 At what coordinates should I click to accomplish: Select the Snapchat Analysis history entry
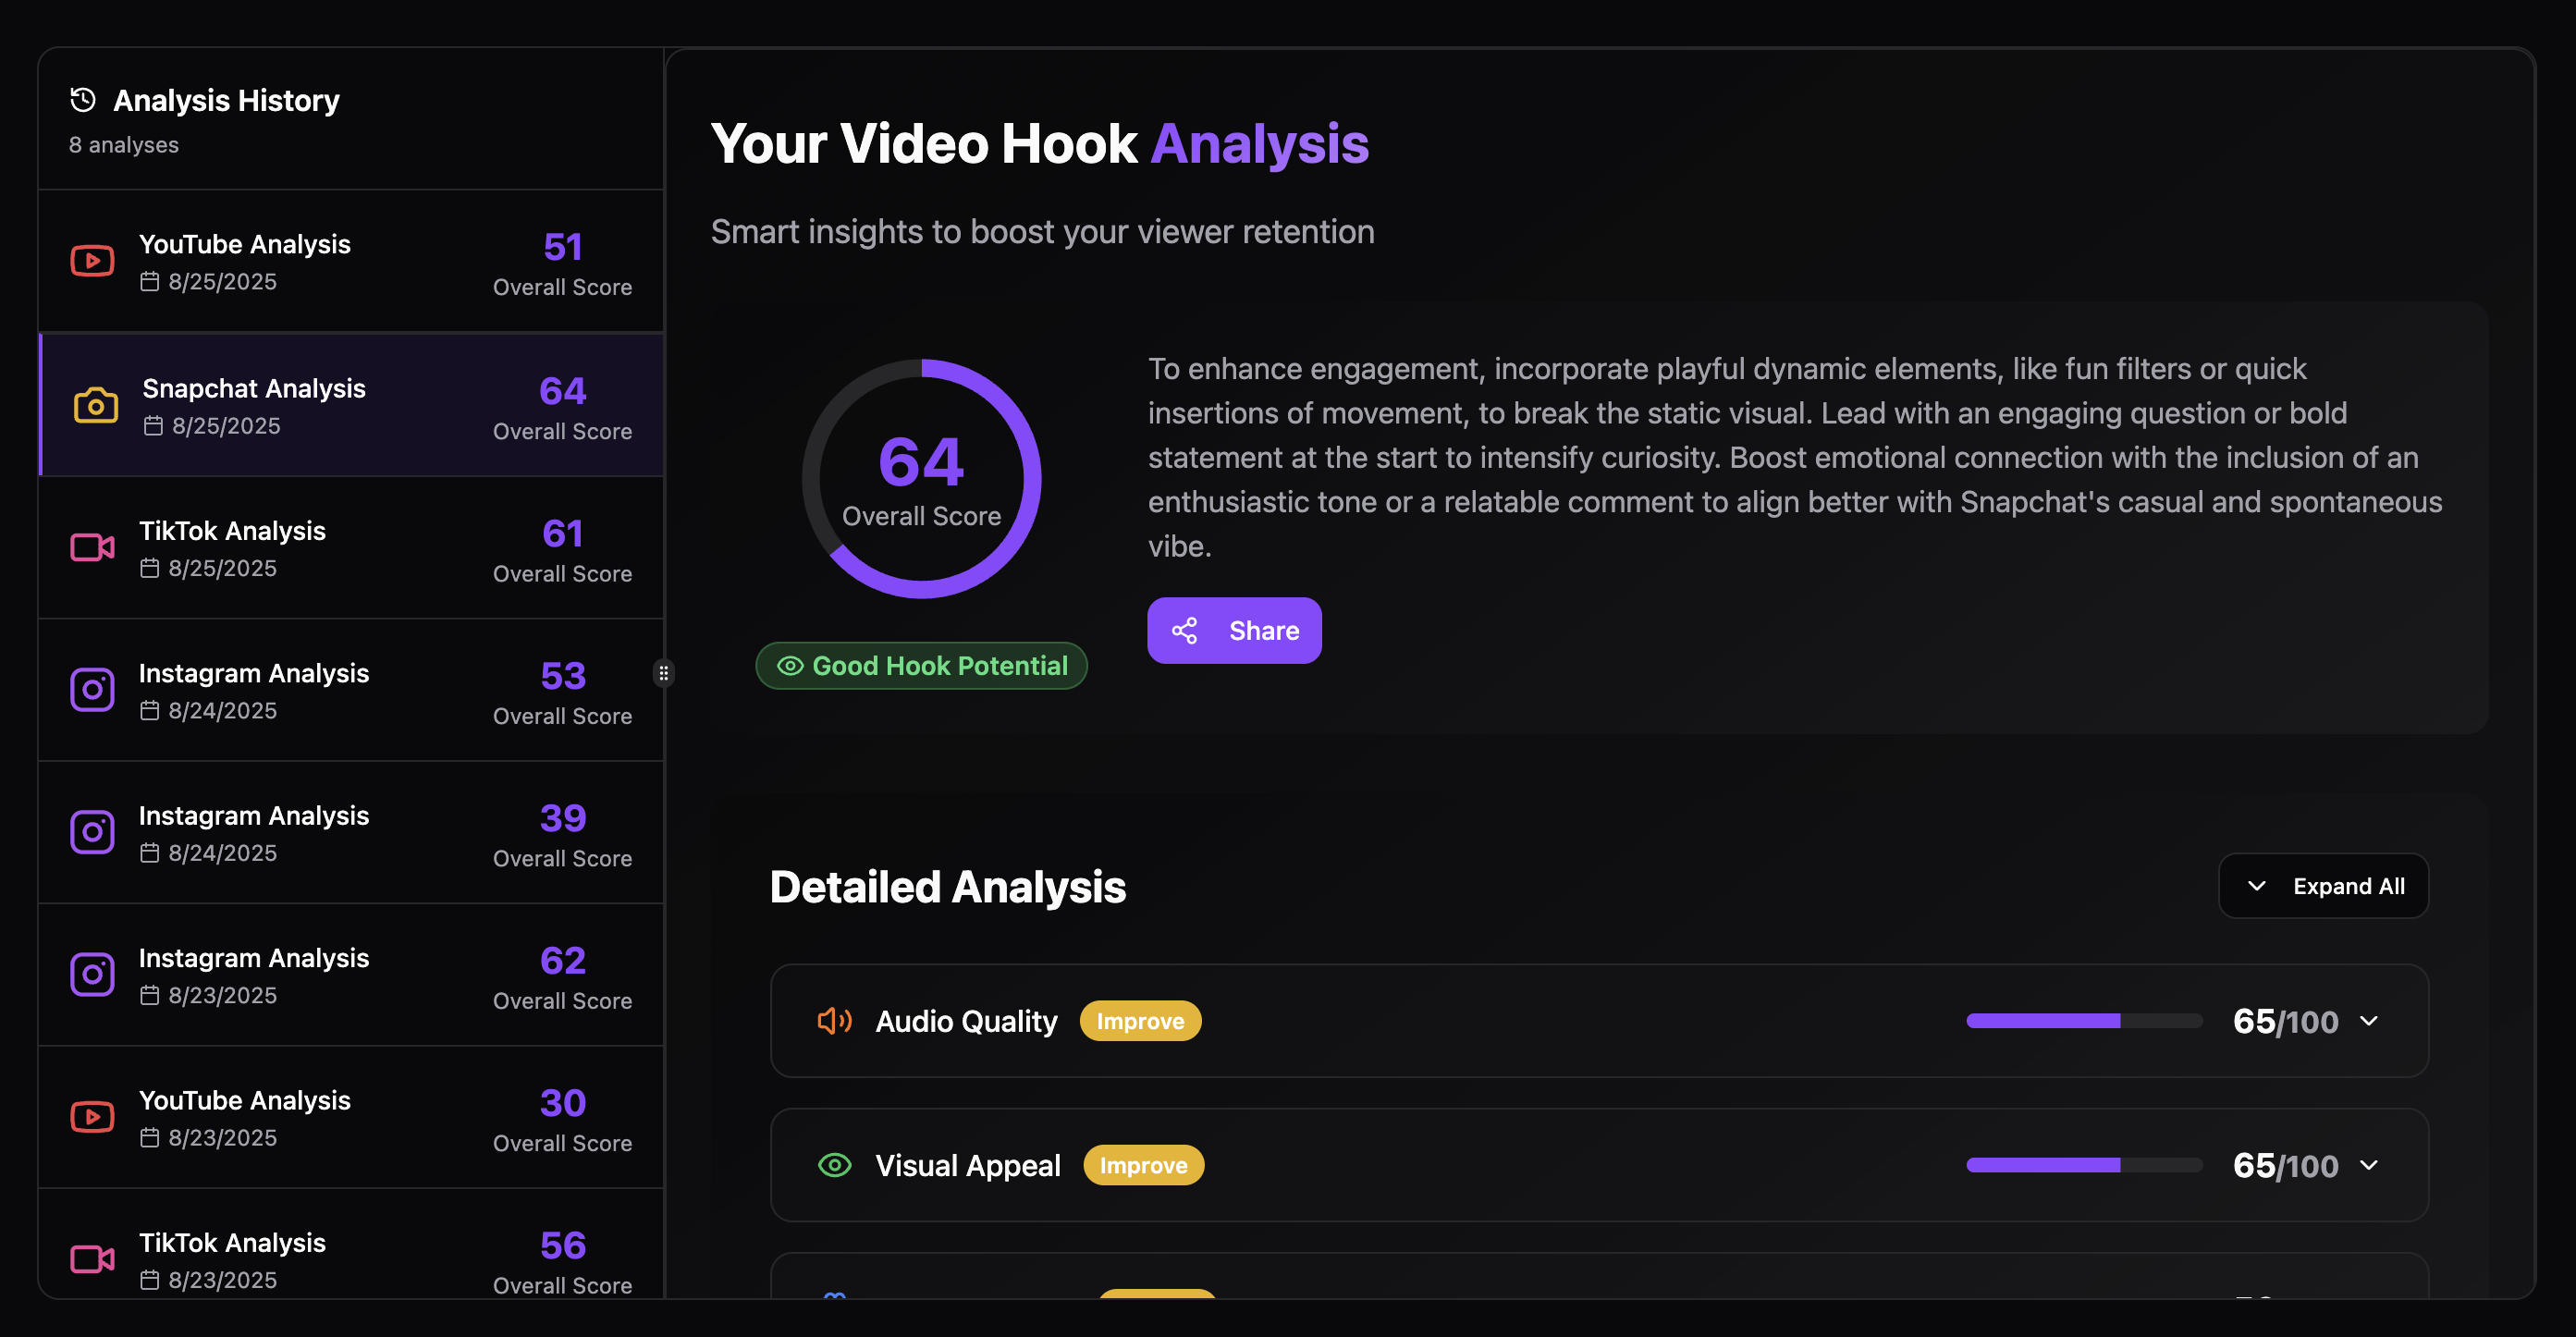[x=351, y=405]
